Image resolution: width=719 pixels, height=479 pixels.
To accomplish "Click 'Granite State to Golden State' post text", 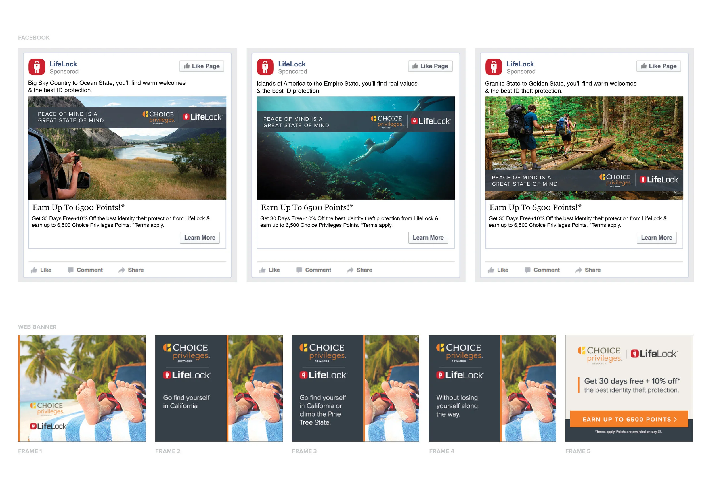I will tap(561, 87).
